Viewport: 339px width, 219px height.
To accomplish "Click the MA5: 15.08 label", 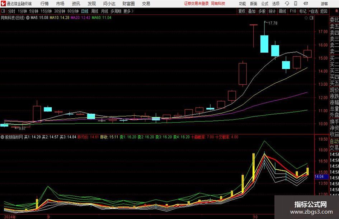I will [39, 18].
